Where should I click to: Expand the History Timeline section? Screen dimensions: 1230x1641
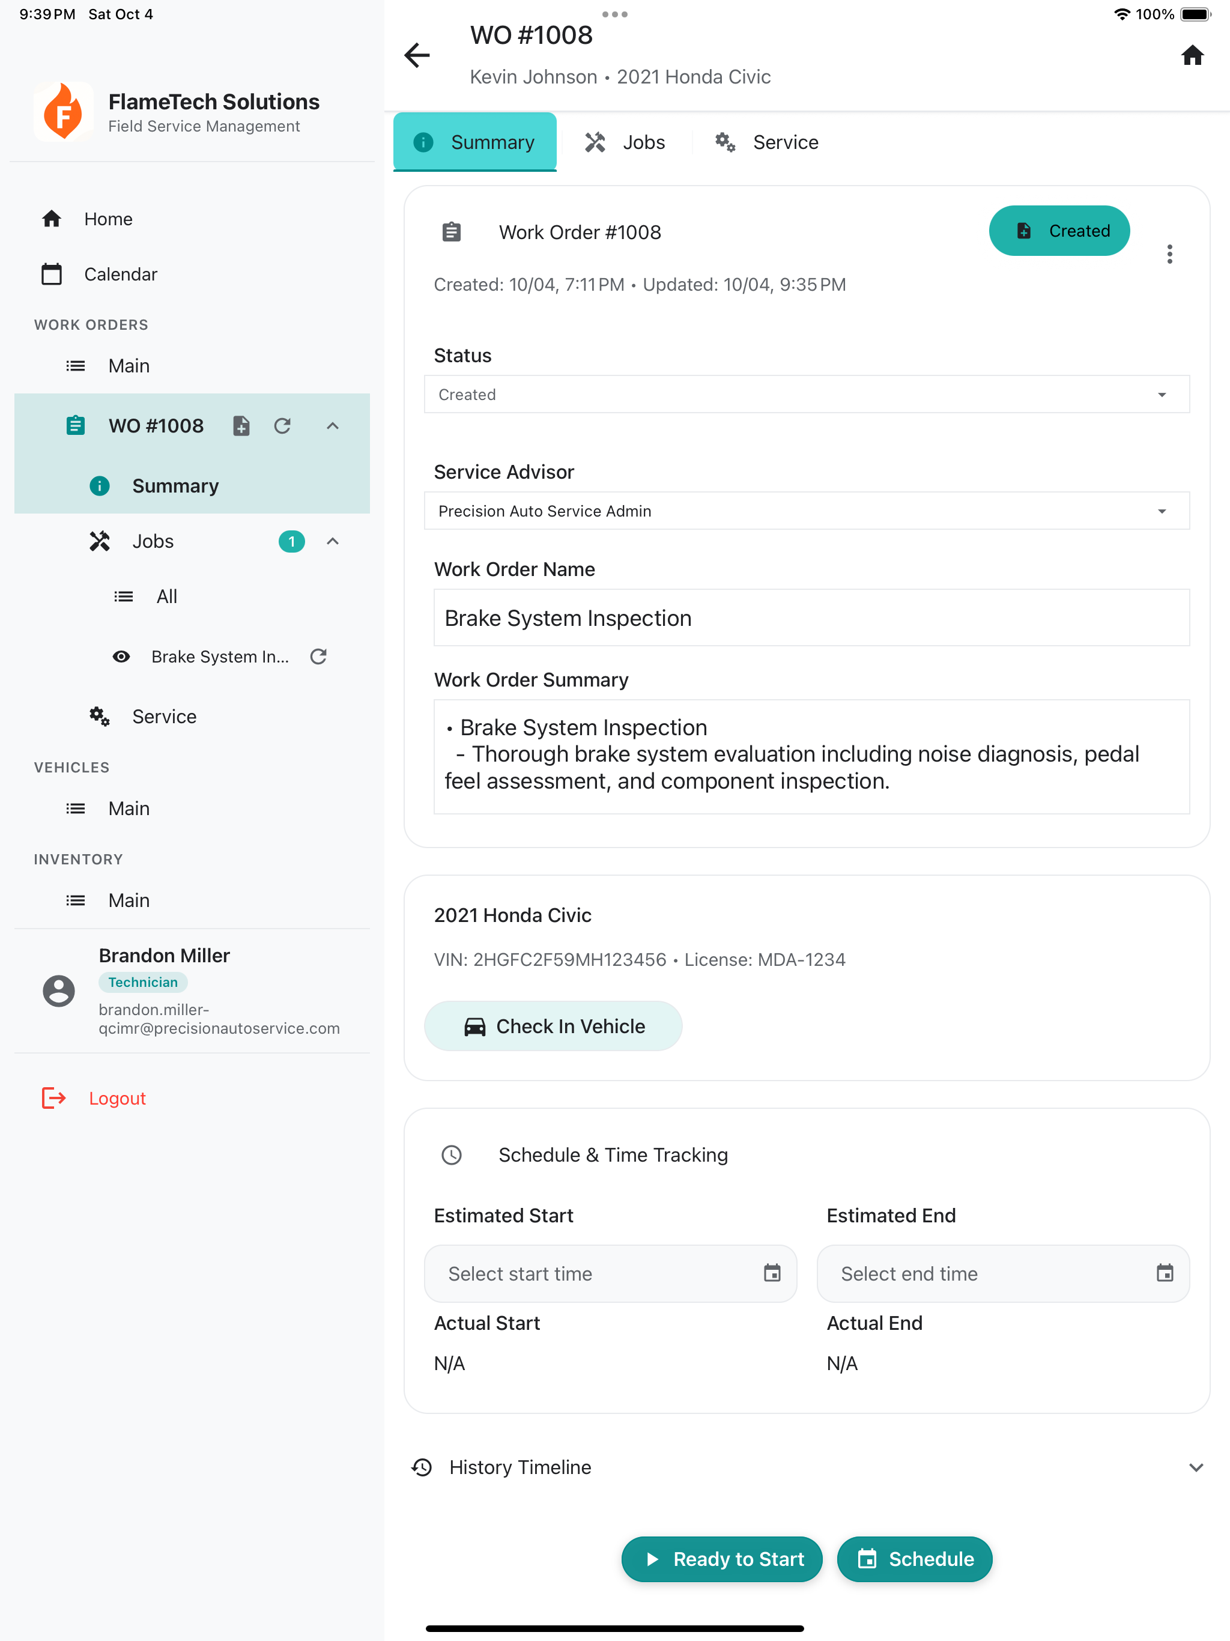pos(1195,1467)
